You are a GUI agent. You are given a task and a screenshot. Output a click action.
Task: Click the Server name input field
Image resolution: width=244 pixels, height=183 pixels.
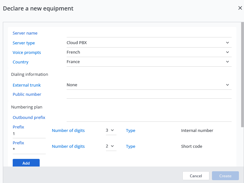pos(149,33)
